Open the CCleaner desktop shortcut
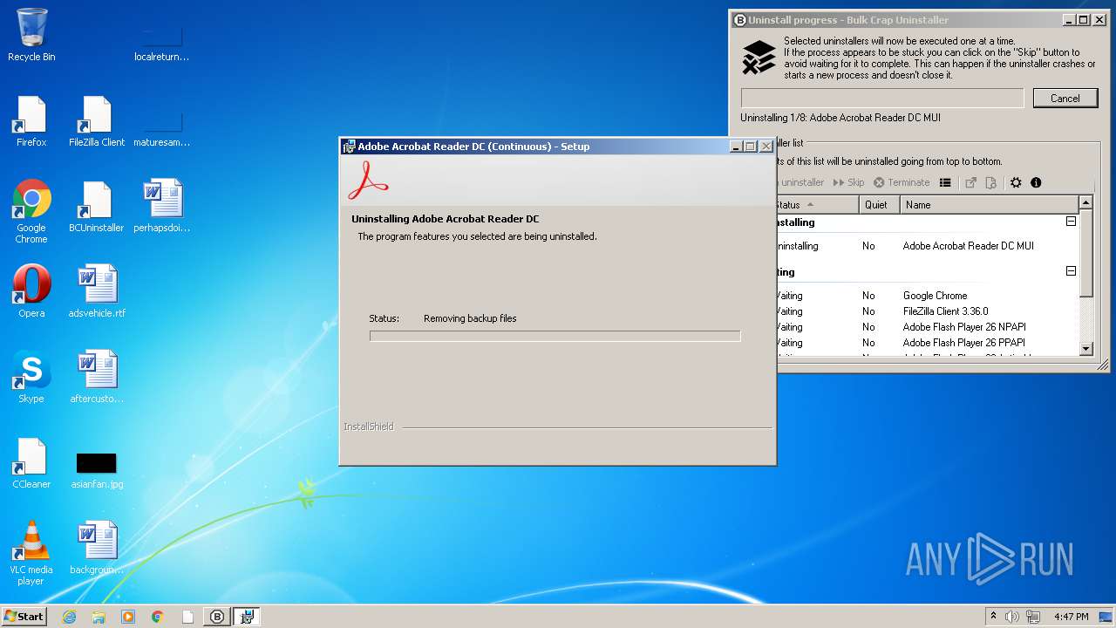This screenshot has width=1116, height=628. click(31, 462)
